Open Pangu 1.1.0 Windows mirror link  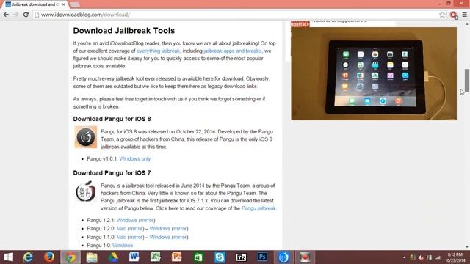[180, 237]
